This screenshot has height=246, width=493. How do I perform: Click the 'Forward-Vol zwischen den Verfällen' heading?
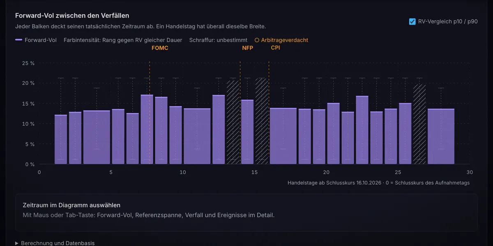[72, 16]
